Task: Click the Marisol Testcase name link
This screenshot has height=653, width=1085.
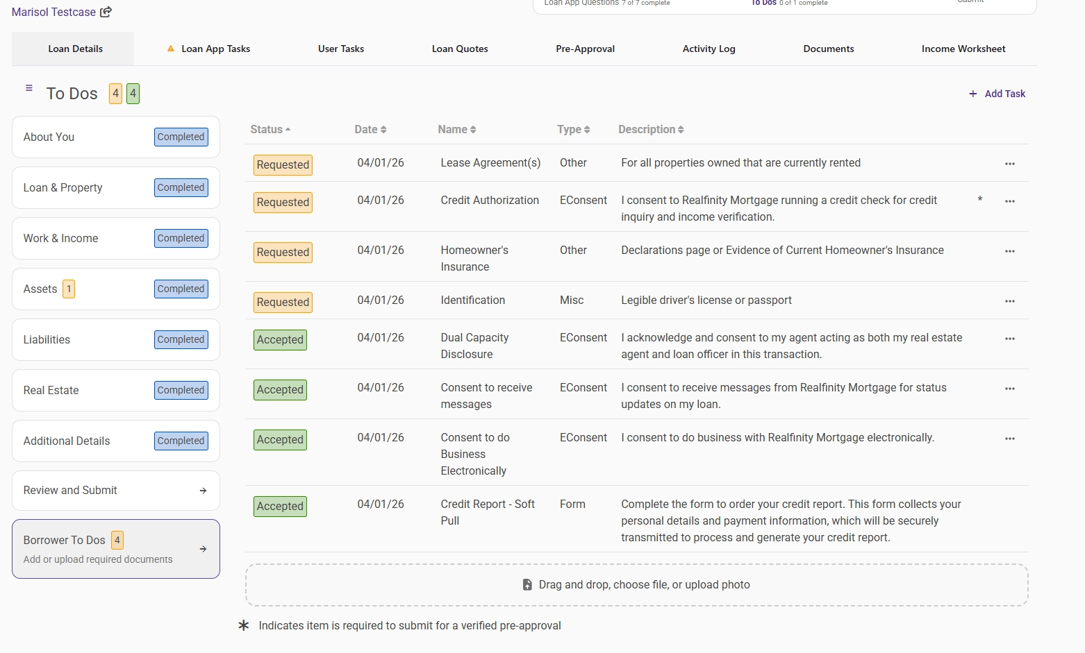Action: pos(53,12)
